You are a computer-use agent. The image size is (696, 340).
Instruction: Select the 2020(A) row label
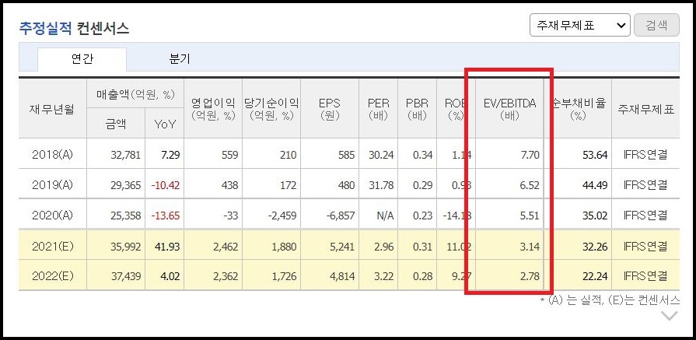click(x=52, y=216)
